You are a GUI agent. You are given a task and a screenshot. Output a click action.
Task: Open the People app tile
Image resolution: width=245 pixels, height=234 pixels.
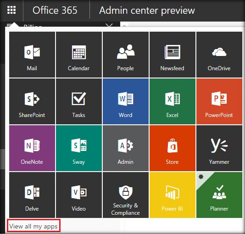[126, 55]
